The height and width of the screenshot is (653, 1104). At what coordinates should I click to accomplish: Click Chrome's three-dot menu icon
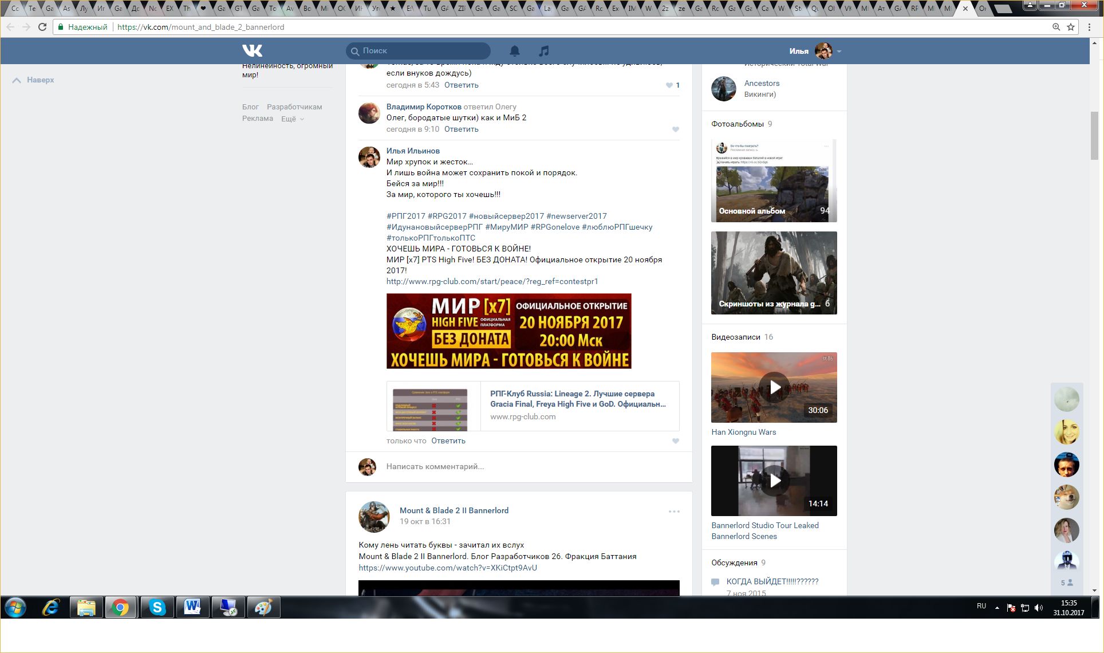[1089, 27]
